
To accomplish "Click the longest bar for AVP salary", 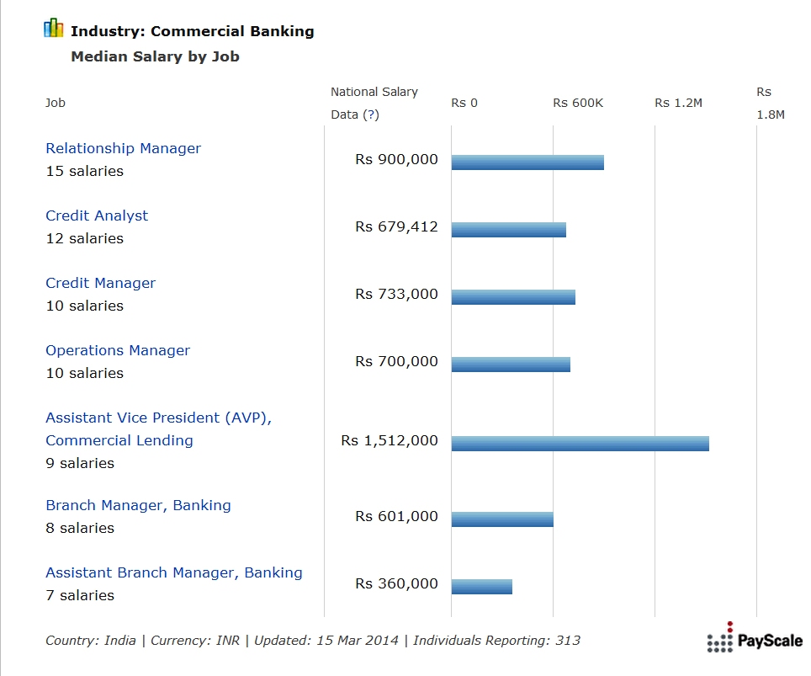I will coord(580,444).
